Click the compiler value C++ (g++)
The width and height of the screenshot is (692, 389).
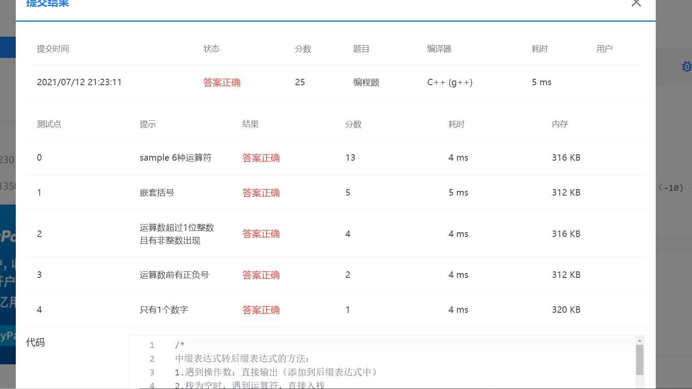pos(450,82)
